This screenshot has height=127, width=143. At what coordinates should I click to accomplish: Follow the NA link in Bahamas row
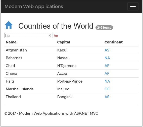[107, 58]
